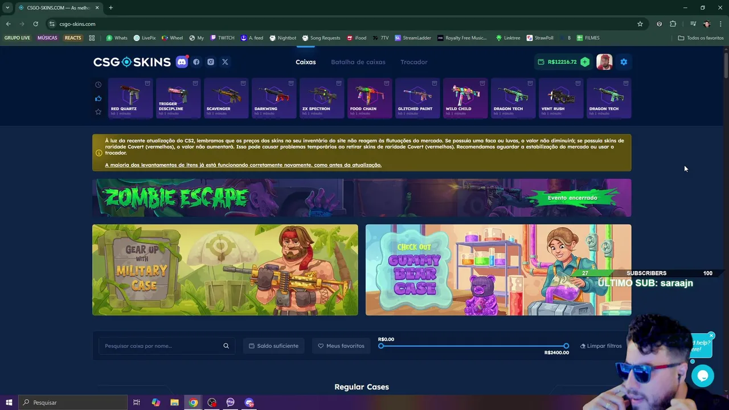Viewport: 729px width, 410px height.
Task: Select the CSGO-SKINS.COM browser tab
Action: (x=59, y=7)
